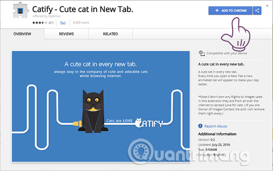This screenshot has height=171, width=273.
Task: Click the 'Updated: July 22, 2016' line
Action: 214,145
